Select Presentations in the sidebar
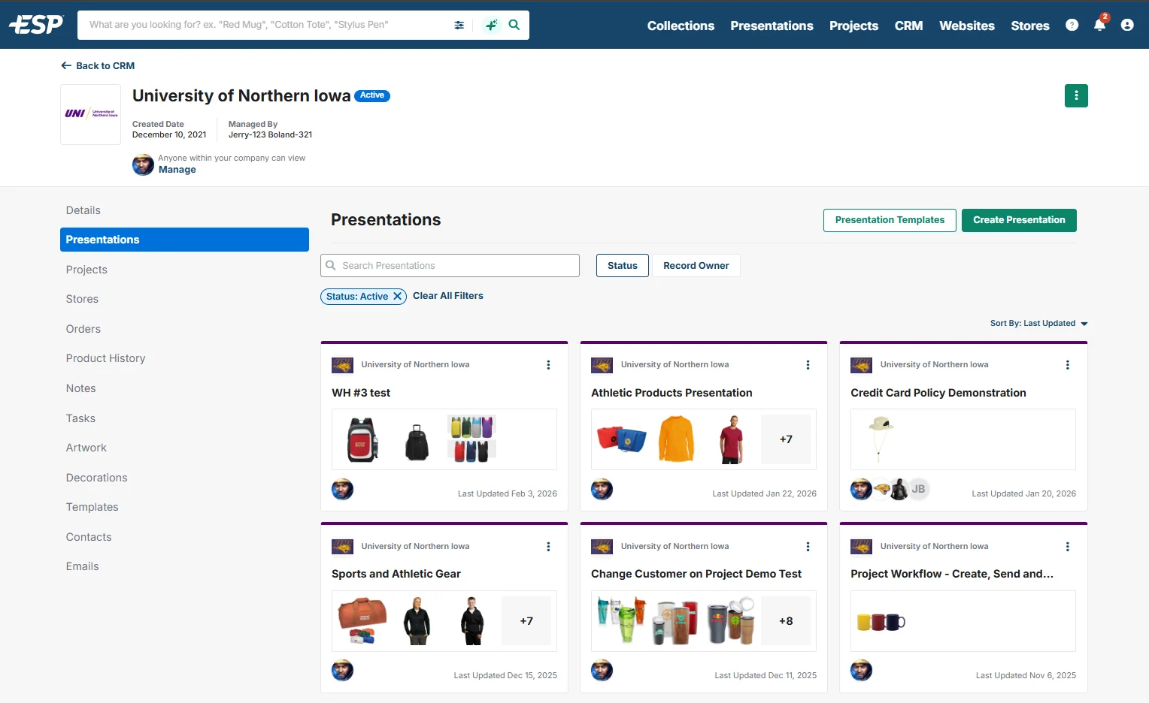1149x703 pixels. 184,240
